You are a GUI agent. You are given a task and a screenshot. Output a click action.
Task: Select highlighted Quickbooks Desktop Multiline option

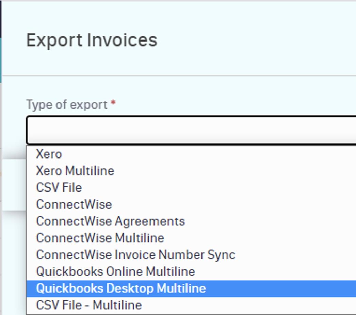(x=121, y=288)
